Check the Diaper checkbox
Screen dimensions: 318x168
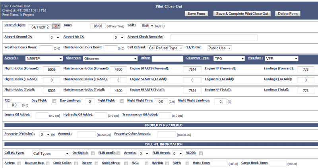[x=96, y=163]
